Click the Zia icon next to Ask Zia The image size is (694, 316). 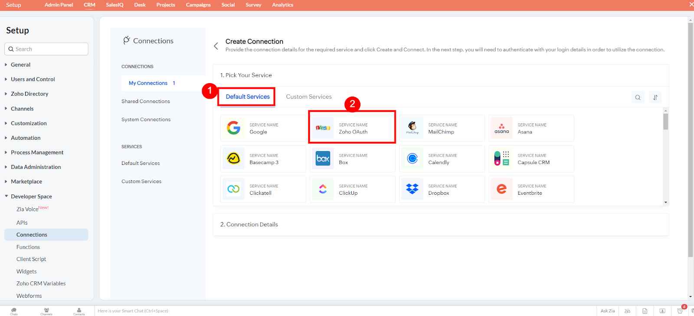[x=627, y=311]
